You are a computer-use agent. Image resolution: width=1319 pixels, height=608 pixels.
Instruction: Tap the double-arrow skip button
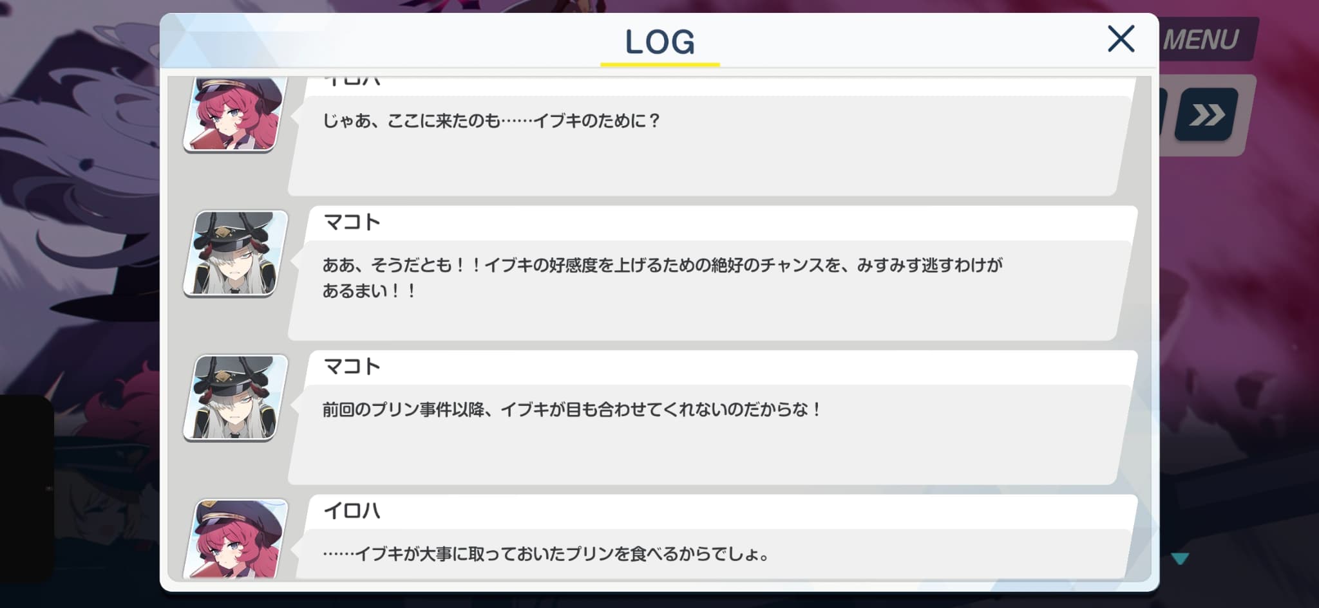[x=1206, y=115]
